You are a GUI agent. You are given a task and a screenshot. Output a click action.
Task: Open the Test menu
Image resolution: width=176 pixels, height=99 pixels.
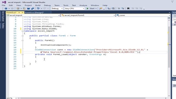(x=74, y=5)
